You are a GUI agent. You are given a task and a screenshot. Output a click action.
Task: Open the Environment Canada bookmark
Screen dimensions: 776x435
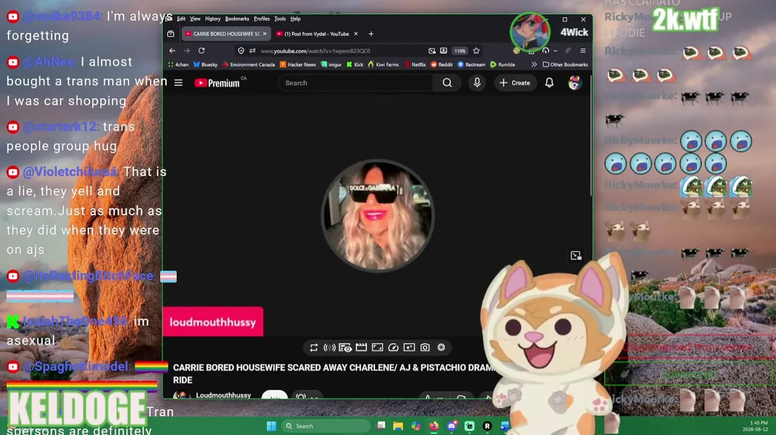(x=249, y=65)
